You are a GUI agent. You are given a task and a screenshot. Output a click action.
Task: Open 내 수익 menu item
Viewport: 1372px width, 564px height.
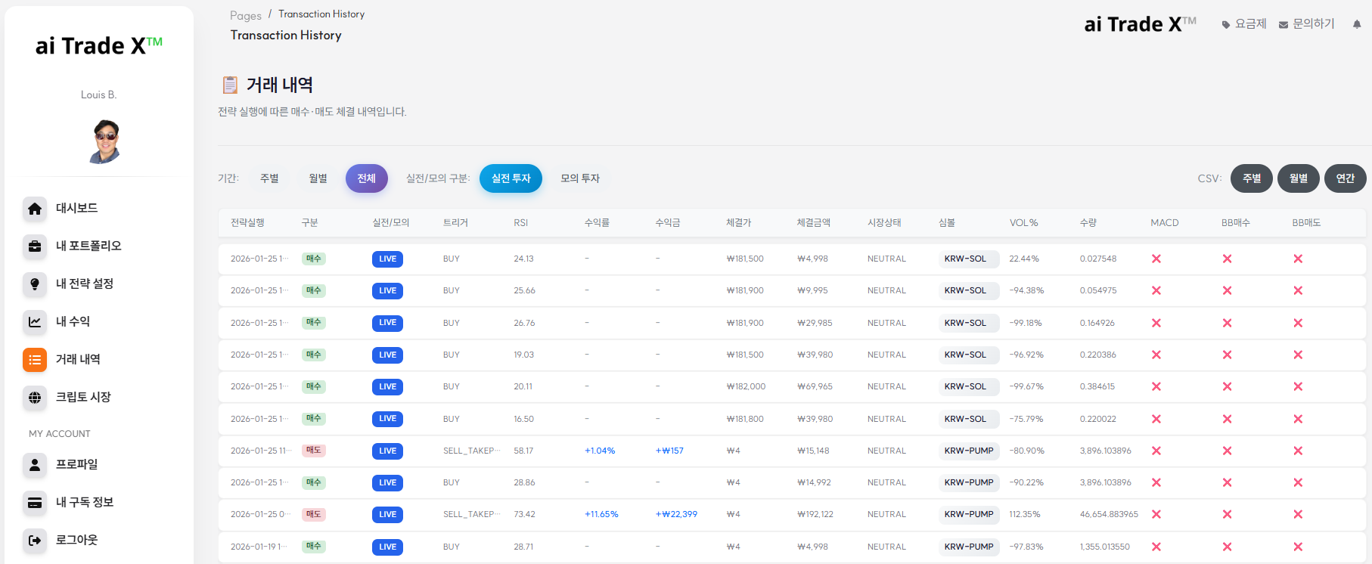[x=73, y=322]
